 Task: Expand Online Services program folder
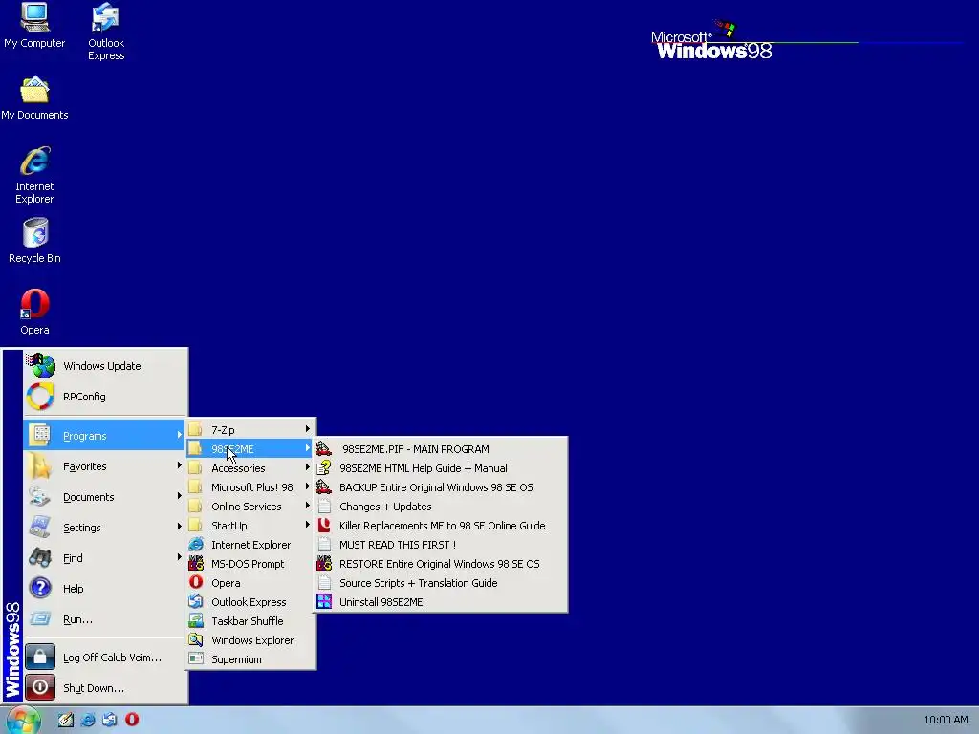click(250, 507)
